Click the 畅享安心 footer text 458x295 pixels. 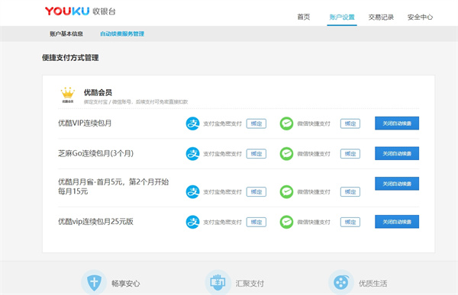[126, 284]
